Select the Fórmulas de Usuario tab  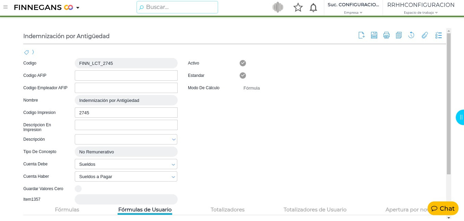[145, 209]
